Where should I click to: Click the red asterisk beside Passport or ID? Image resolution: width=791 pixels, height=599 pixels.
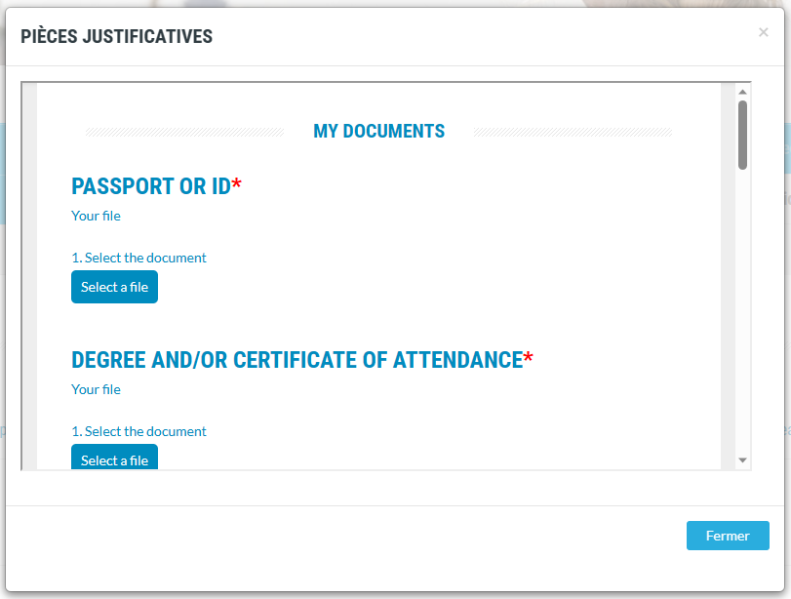237,183
